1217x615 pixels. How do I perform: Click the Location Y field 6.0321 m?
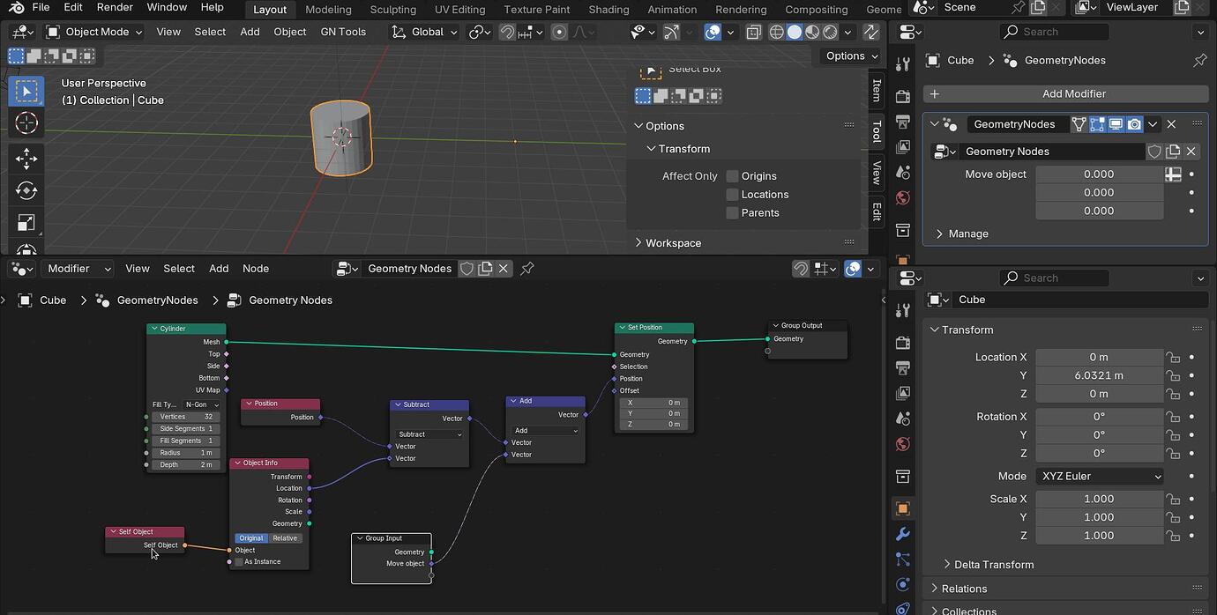(1099, 376)
